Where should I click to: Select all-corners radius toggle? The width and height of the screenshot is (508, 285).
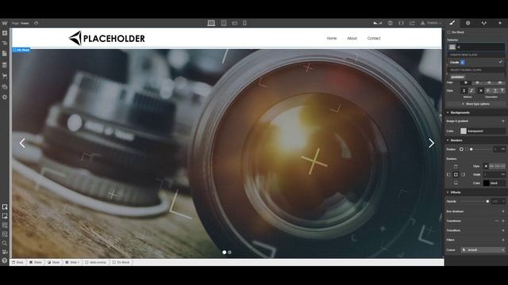[461, 150]
